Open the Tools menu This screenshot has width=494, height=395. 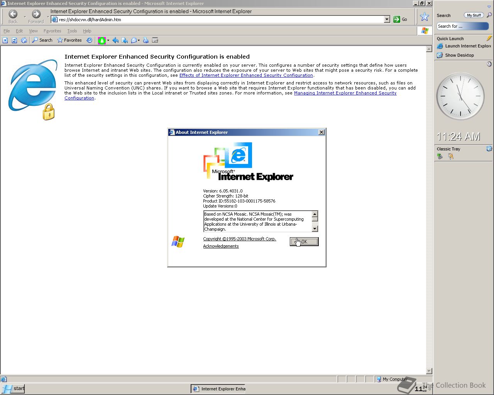pos(72,31)
